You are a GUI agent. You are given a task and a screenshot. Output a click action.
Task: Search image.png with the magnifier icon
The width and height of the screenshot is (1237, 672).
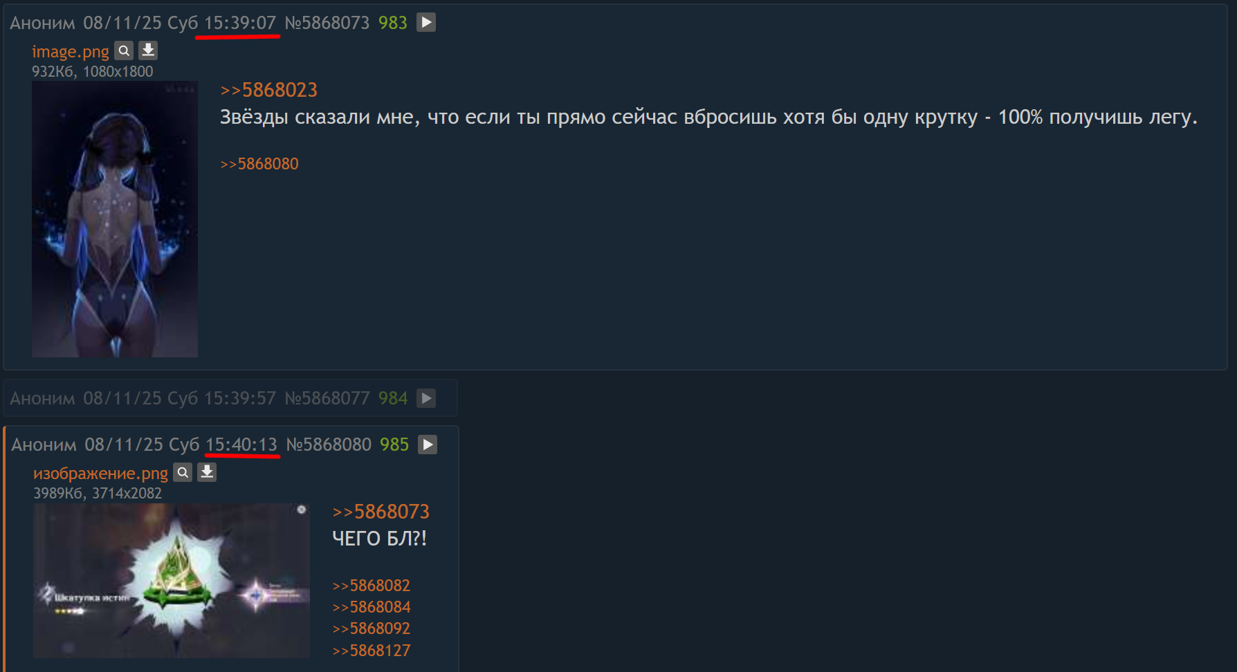(124, 50)
